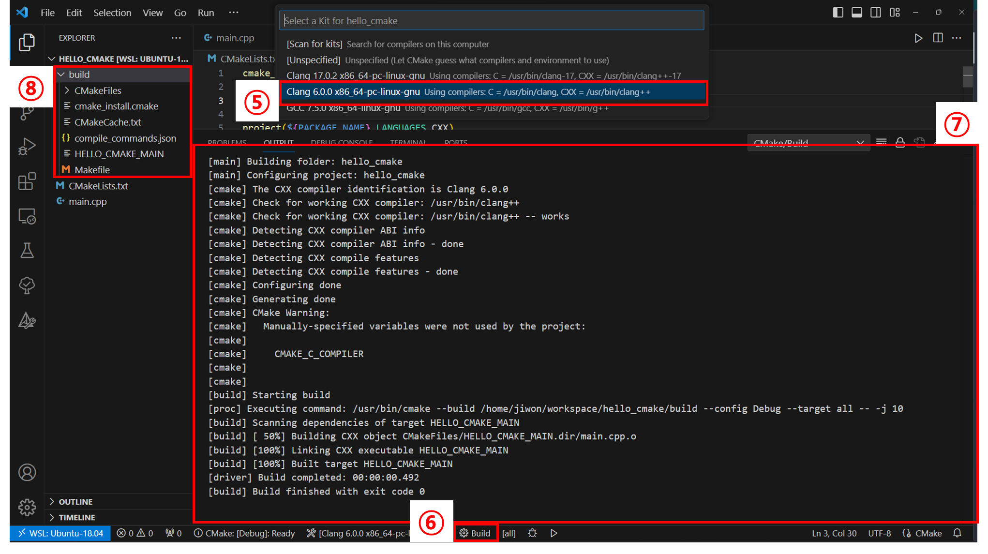Click the status bar launch play icon

554,533
